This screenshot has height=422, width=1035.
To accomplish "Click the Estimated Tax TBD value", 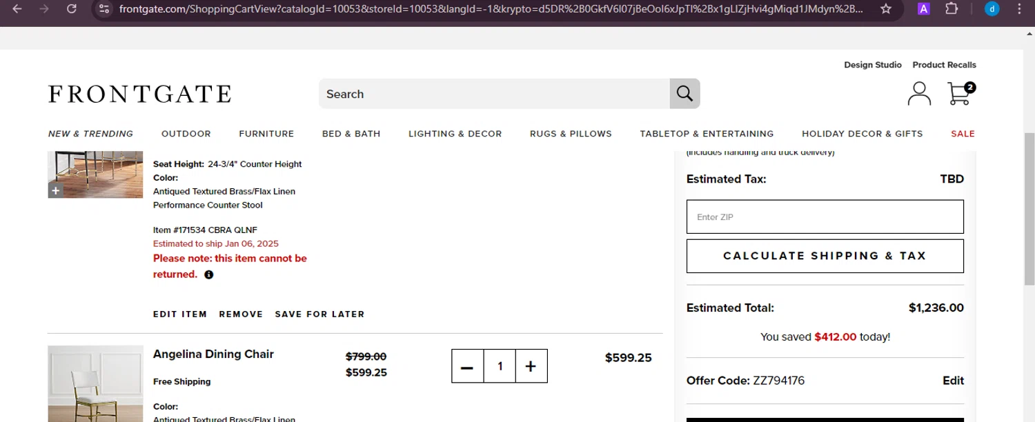I will pos(952,179).
